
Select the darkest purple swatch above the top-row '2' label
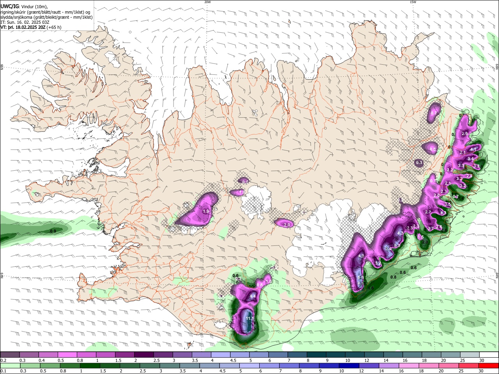[x=143, y=355]
